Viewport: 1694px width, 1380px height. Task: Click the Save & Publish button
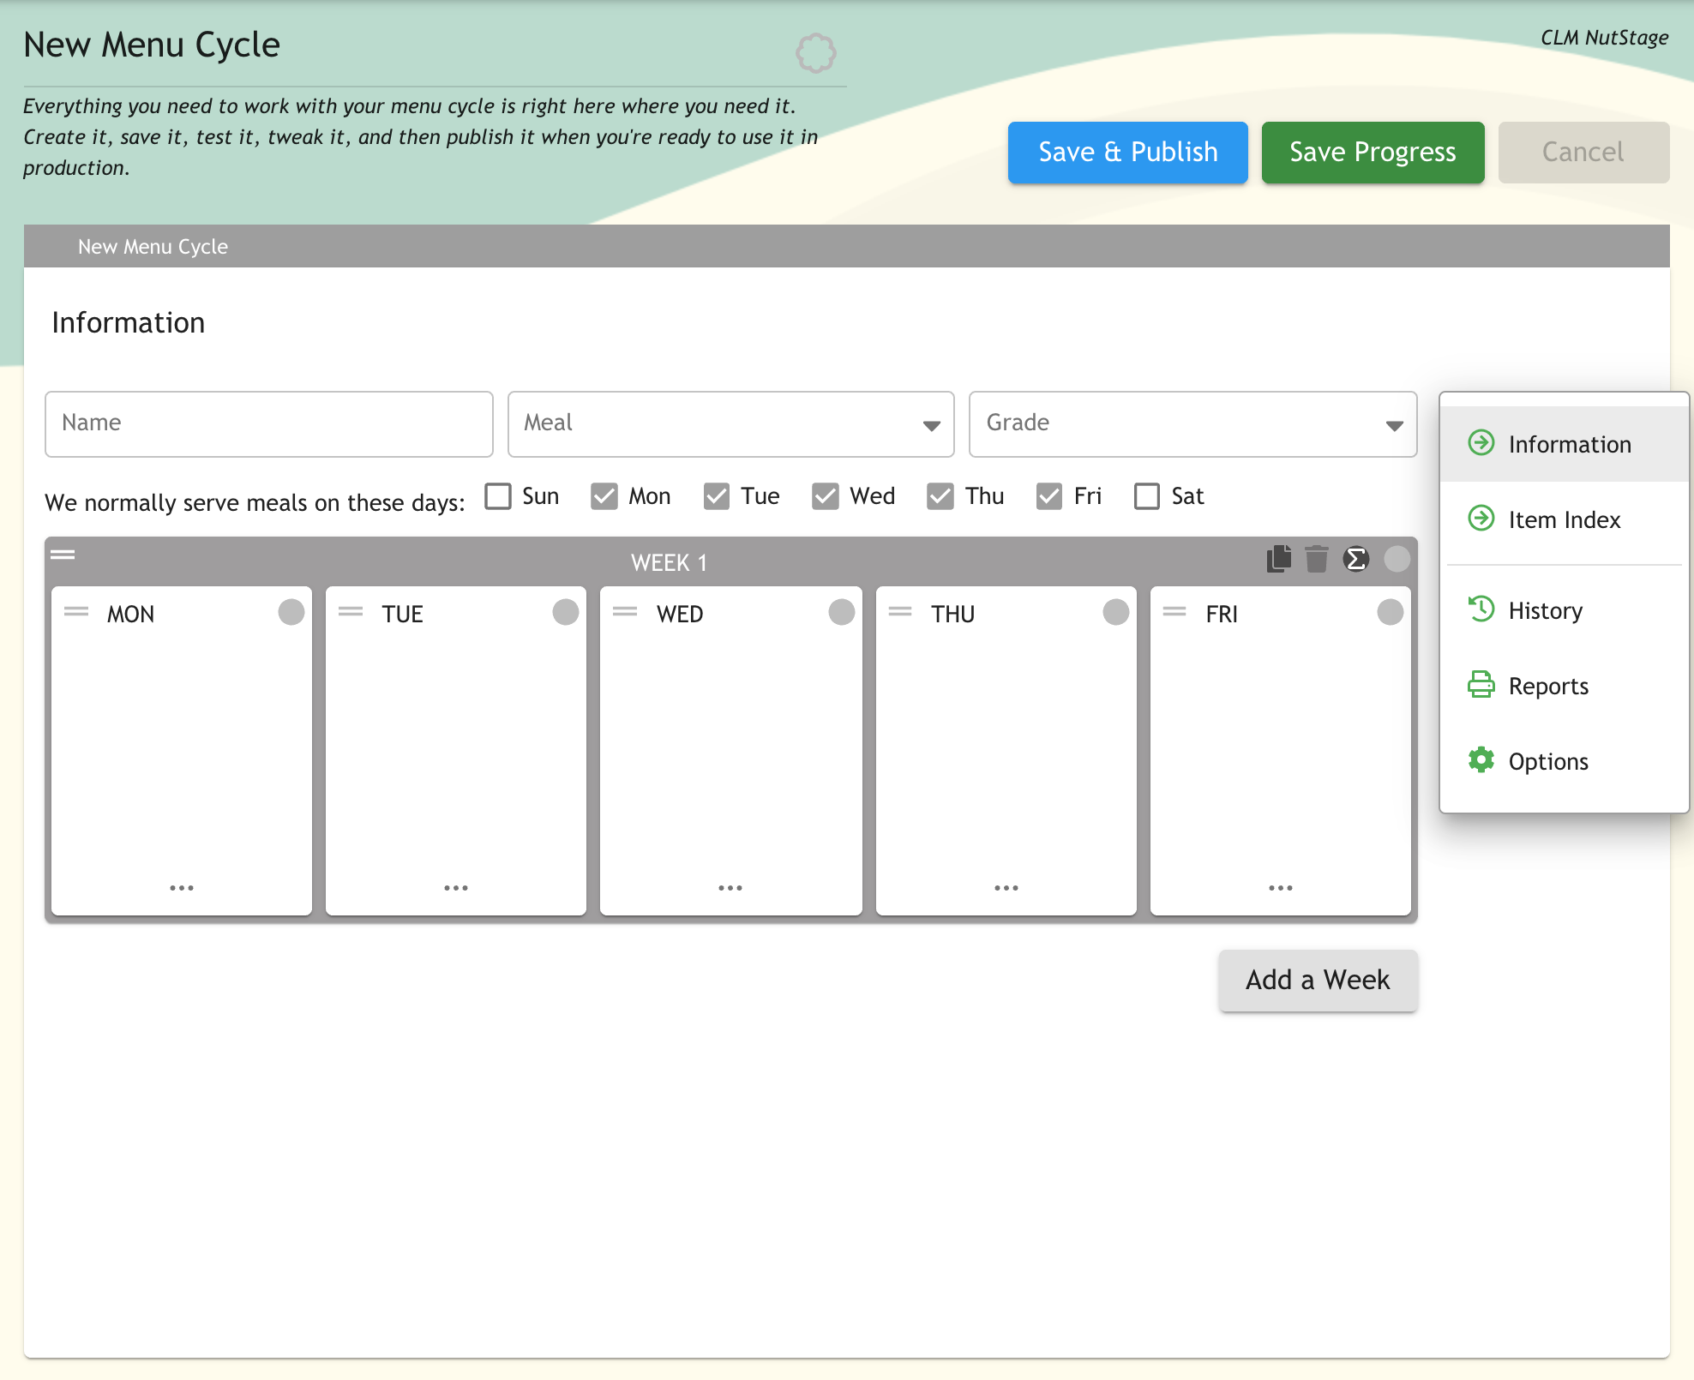(x=1127, y=153)
